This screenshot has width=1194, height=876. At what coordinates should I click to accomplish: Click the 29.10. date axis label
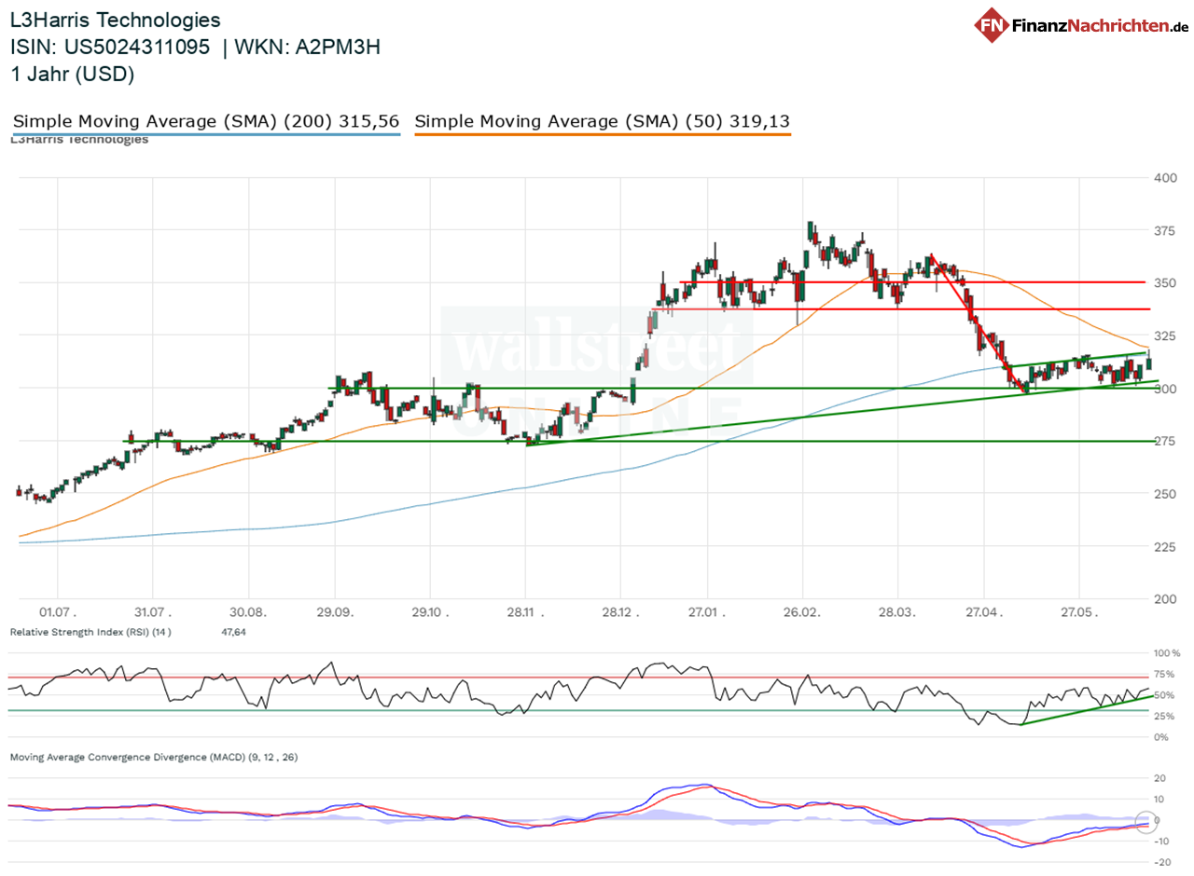click(430, 613)
